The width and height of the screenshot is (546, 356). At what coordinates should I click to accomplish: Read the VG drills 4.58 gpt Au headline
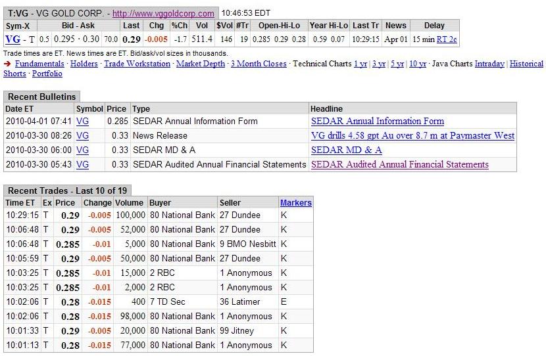[412, 135]
